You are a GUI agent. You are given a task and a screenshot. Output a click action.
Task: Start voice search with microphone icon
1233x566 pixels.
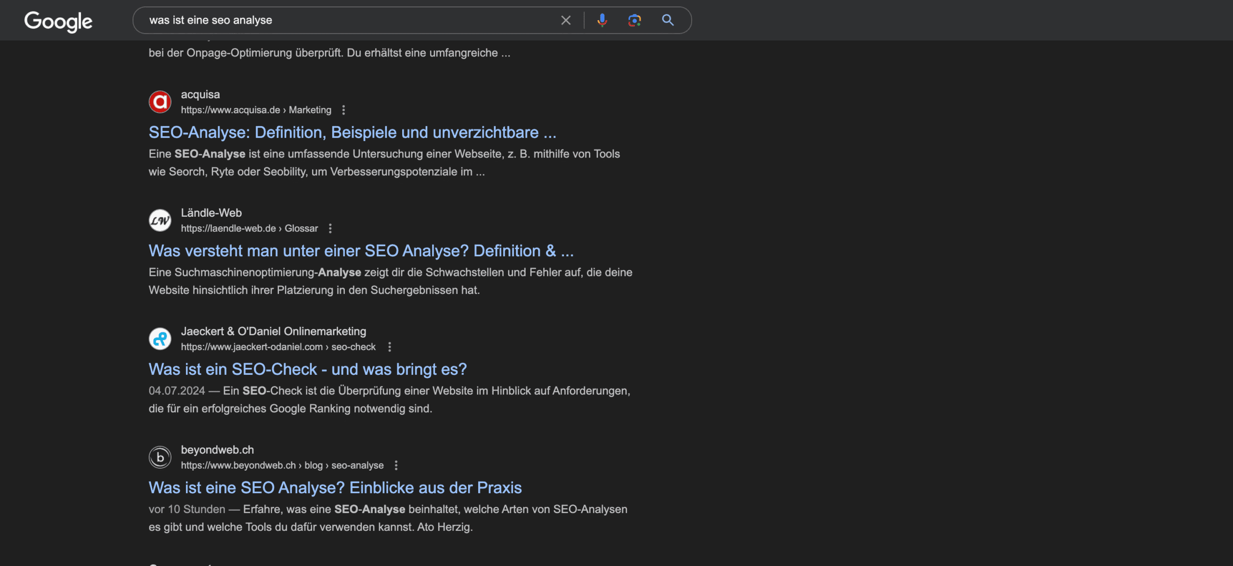pyautogui.click(x=602, y=20)
